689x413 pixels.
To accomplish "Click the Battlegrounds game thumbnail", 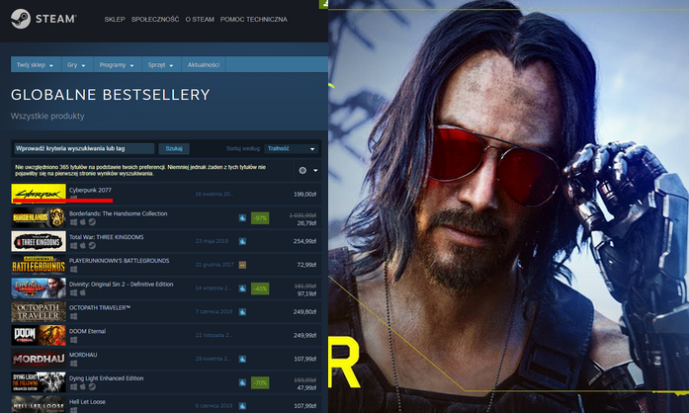I will (39, 265).
